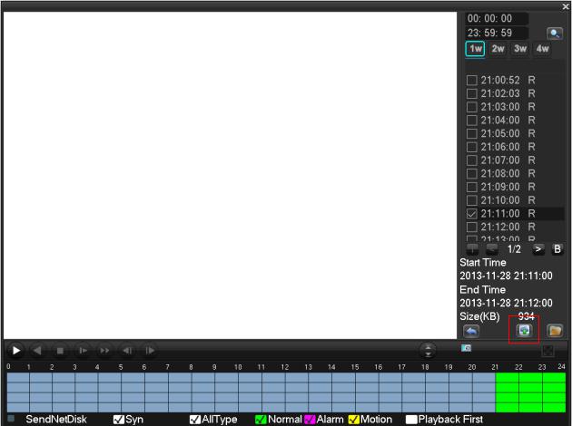Check the 21:03:00 recording checkbox
This screenshot has width=572, height=426.
pos(472,107)
